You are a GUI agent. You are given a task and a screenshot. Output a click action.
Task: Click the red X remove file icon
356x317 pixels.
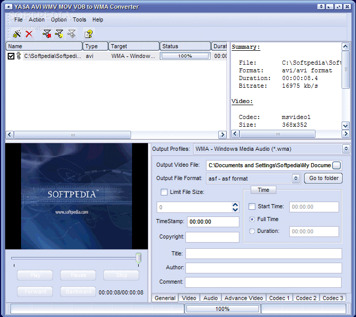click(29, 34)
